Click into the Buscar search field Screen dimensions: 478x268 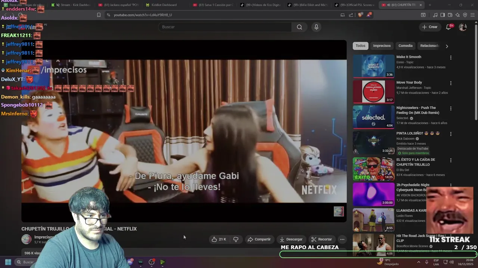[x=225, y=27]
